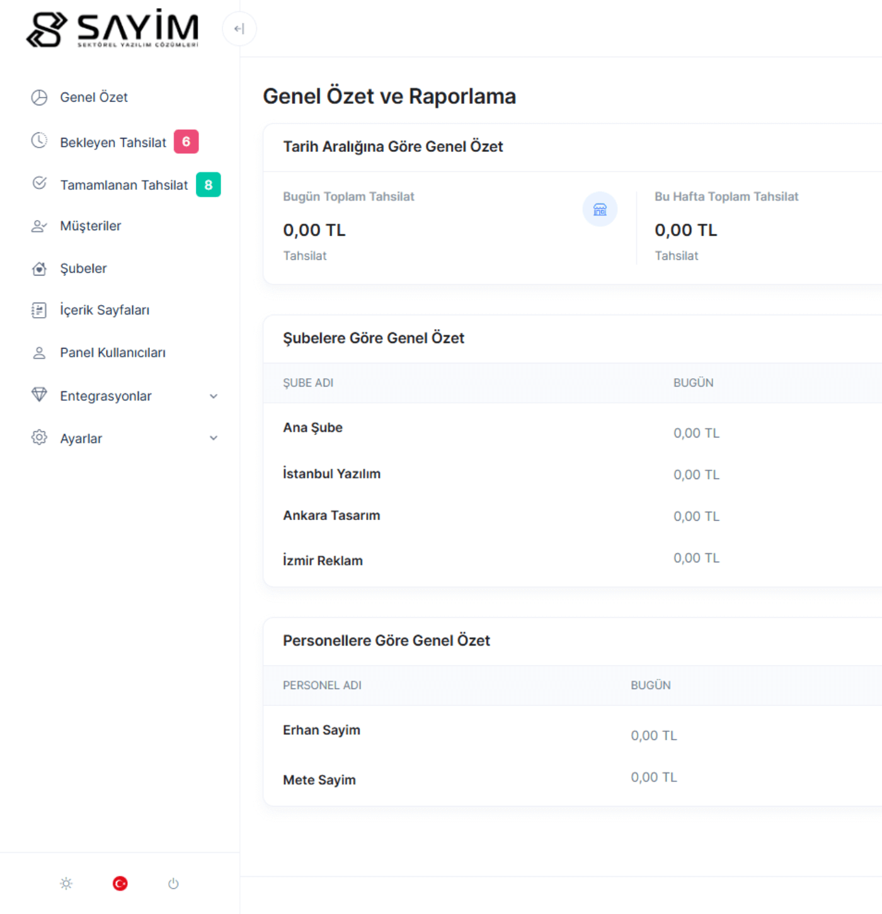Click the pie chart icon beside Genel Özet
The image size is (882, 914).
(x=39, y=97)
